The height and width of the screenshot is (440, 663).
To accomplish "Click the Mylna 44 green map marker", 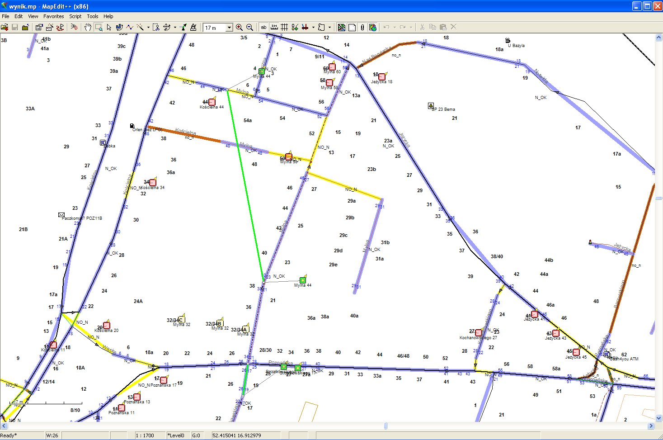I will coord(303,280).
